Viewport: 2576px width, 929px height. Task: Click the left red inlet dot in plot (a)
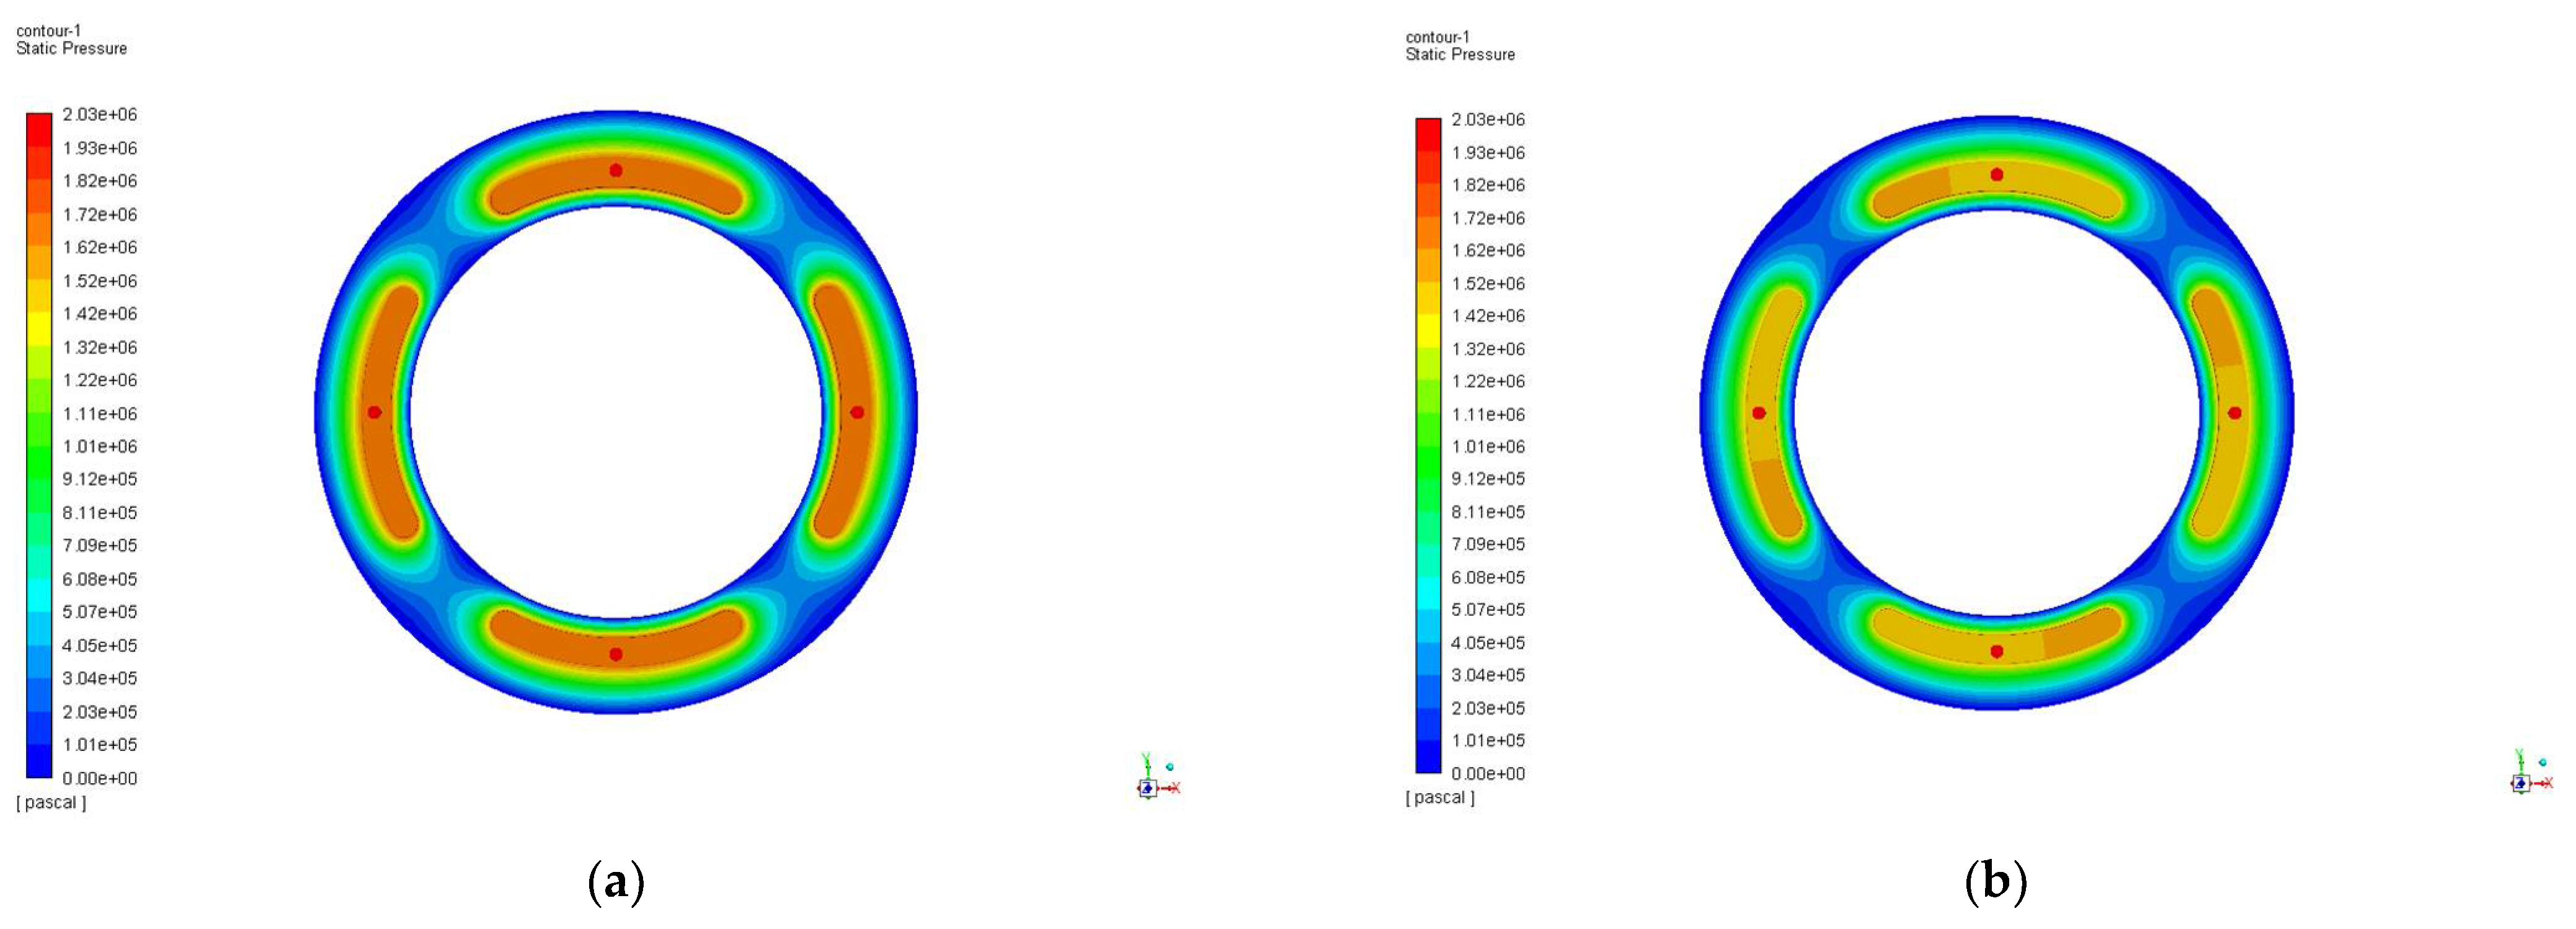coord(374,412)
